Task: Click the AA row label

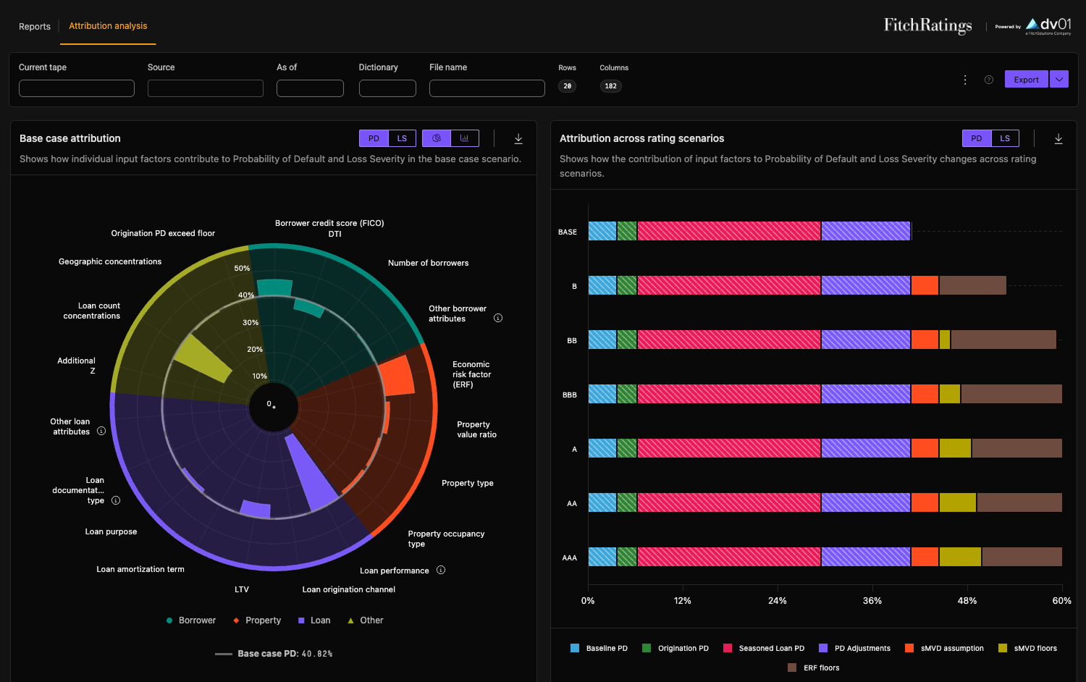Action: [572, 503]
